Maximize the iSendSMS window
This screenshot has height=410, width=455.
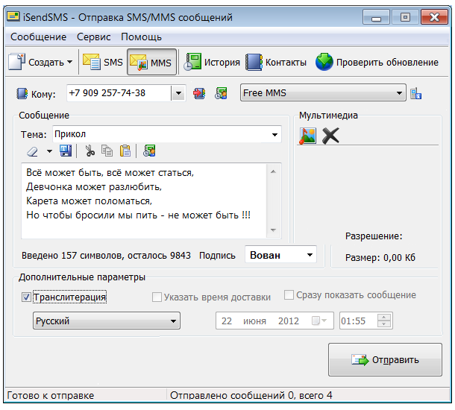(x=405, y=17)
